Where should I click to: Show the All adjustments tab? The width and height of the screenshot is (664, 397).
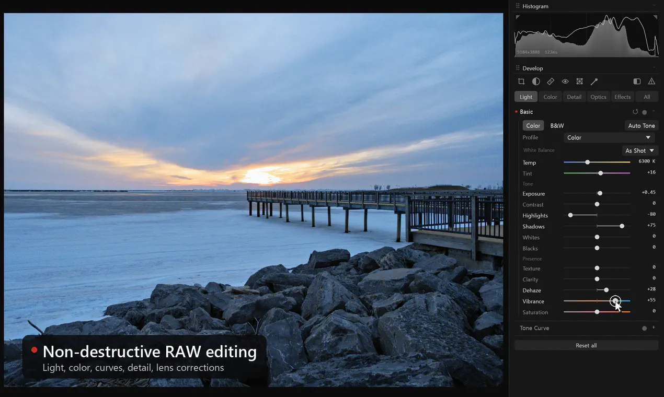click(647, 97)
